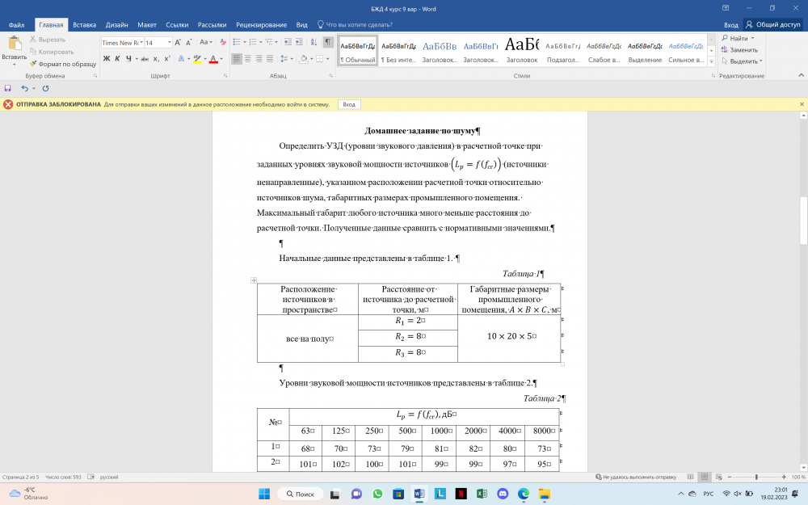Toggle bold formatting (Ж)
808x505 pixels.
click(x=107, y=59)
